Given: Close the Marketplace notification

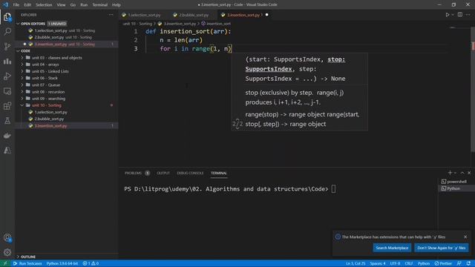Looking at the screenshot, I should coord(465,237).
